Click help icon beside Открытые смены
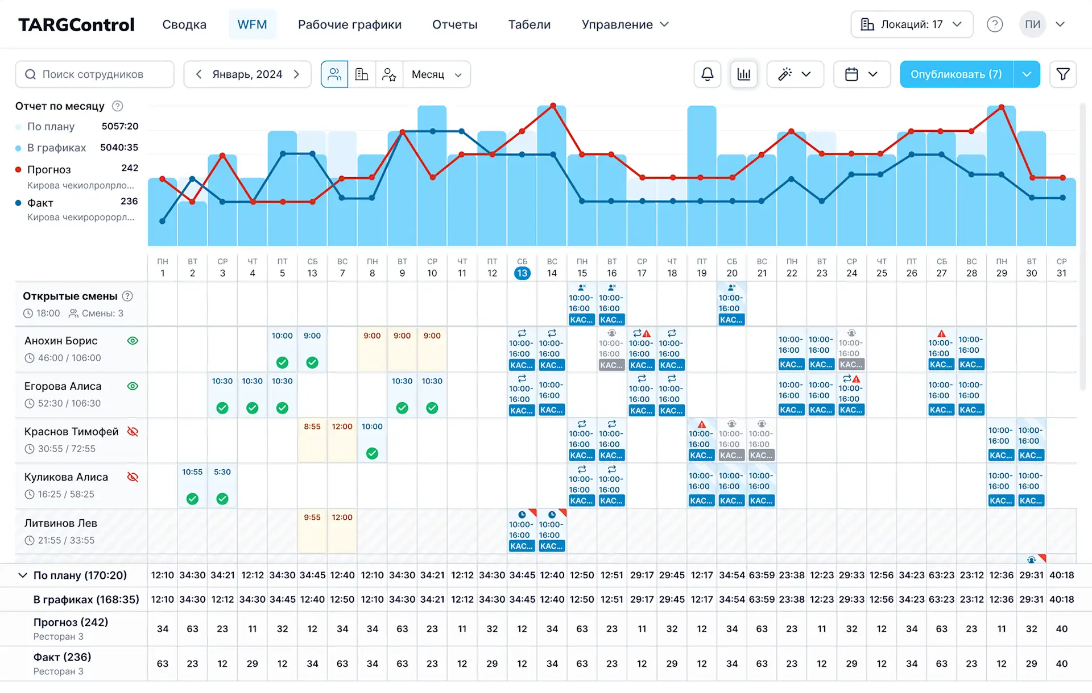Viewport: 1092px width, 693px height. 128,296
